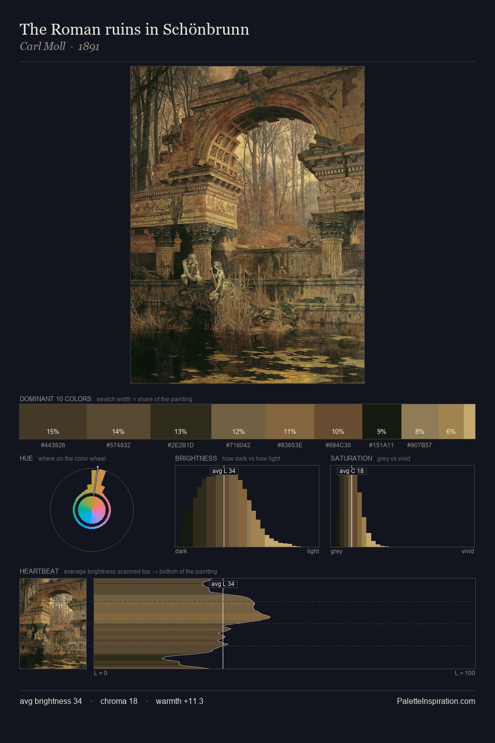Click the hex label '#716042'
This screenshot has height=743, width=495.
click(239, 445)
